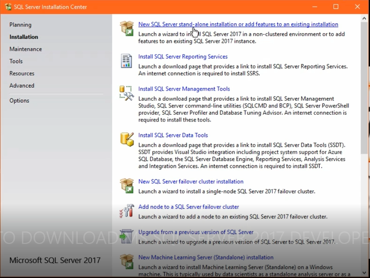The width and height of the screenshot is (370, 278).
Task: Maximize the SQL Server Installation Center window
Action: tap(336, 7)
